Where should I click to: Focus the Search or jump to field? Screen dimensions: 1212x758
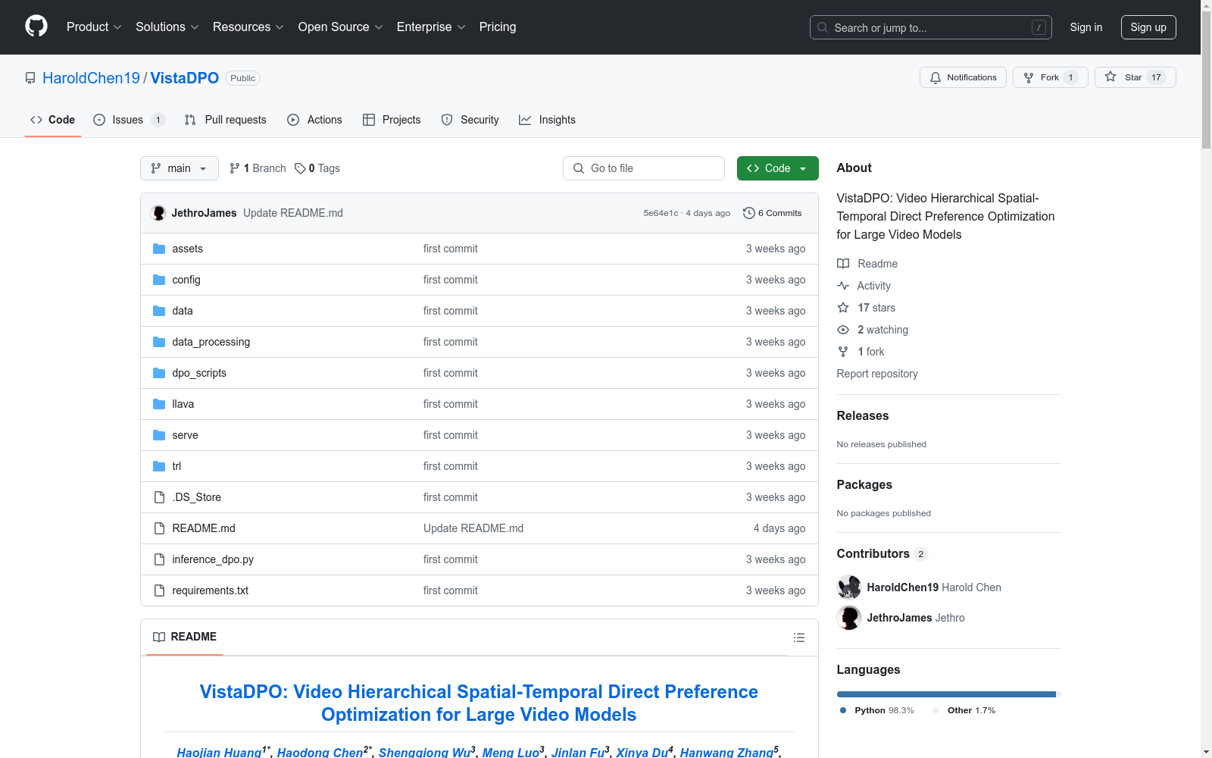tap(931, 27)
